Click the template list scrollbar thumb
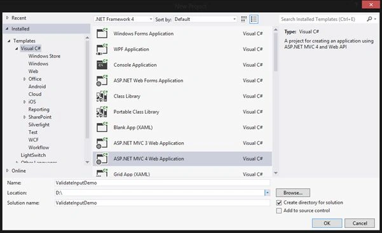 [x=276, y=52]
